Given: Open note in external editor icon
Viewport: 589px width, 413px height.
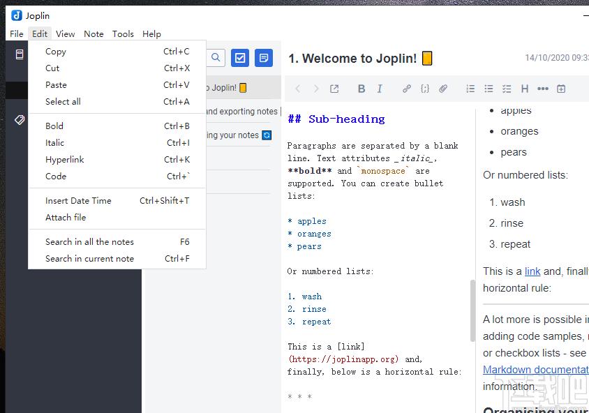Looking at the screenshot, I should coord(334,89).
